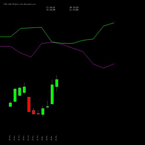
Task: Click the green candle for 24 Nov
Action: 20,92
